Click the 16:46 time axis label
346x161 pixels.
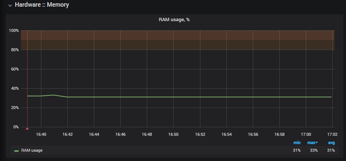pos(120,134)
